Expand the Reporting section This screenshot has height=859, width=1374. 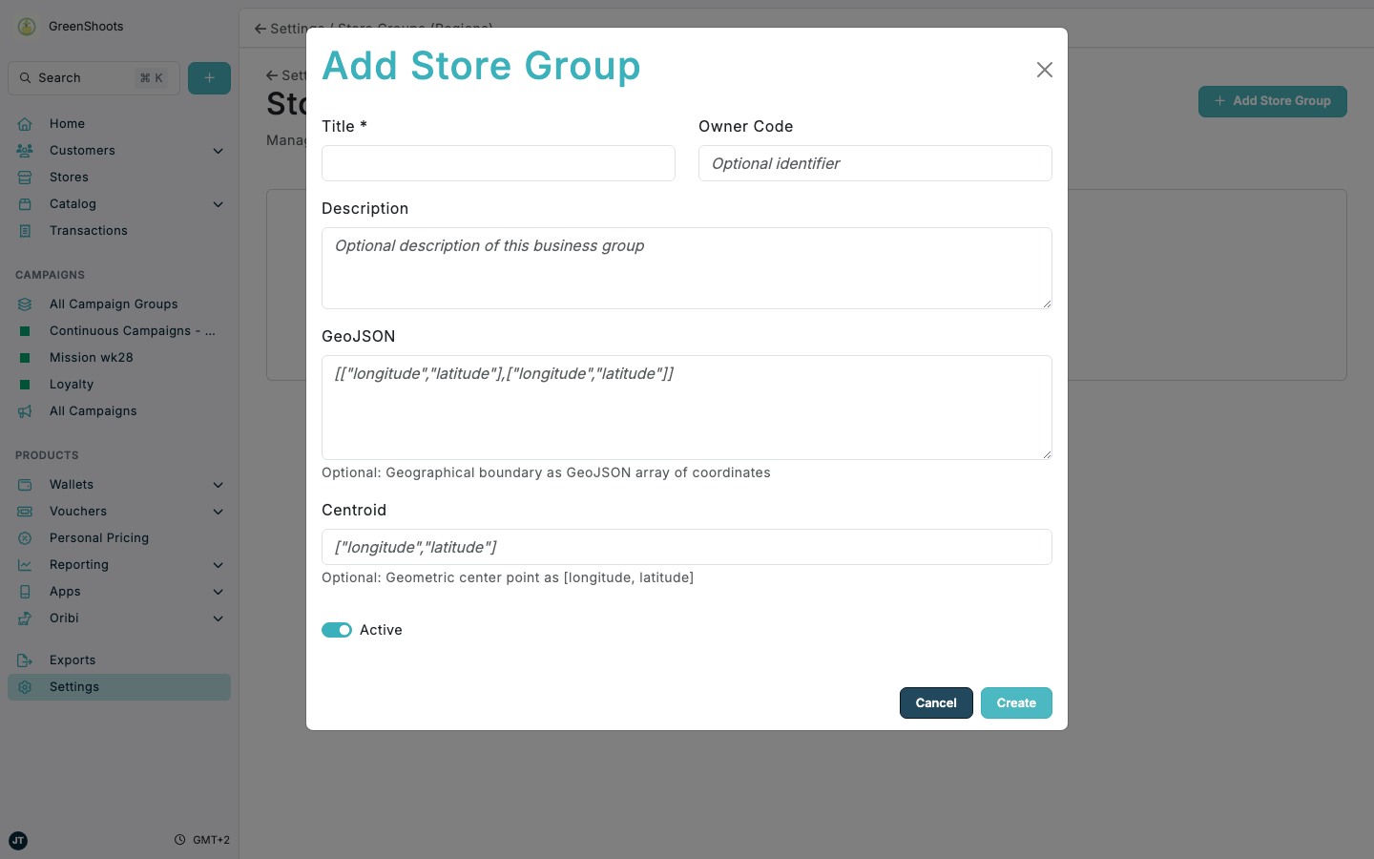coord(218,564)
